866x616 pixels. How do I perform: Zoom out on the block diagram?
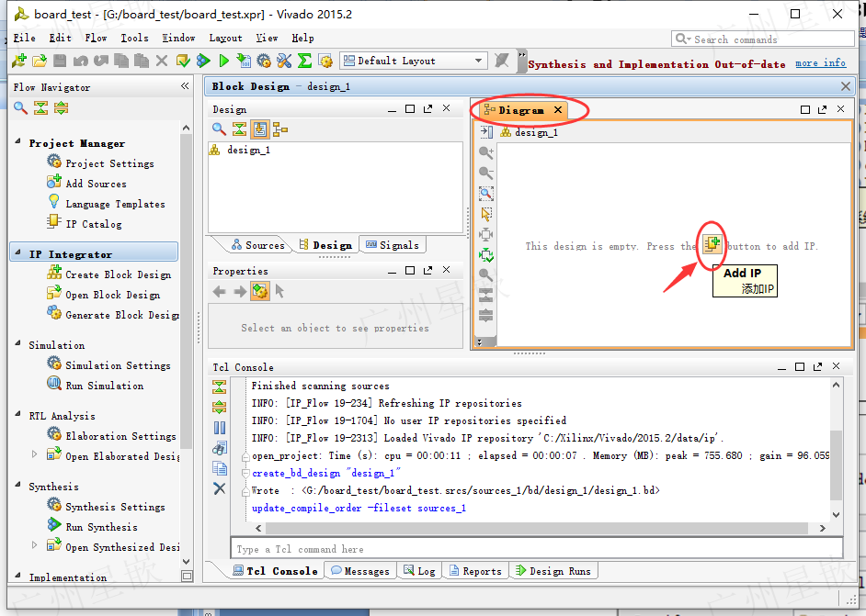coord(486,173)
